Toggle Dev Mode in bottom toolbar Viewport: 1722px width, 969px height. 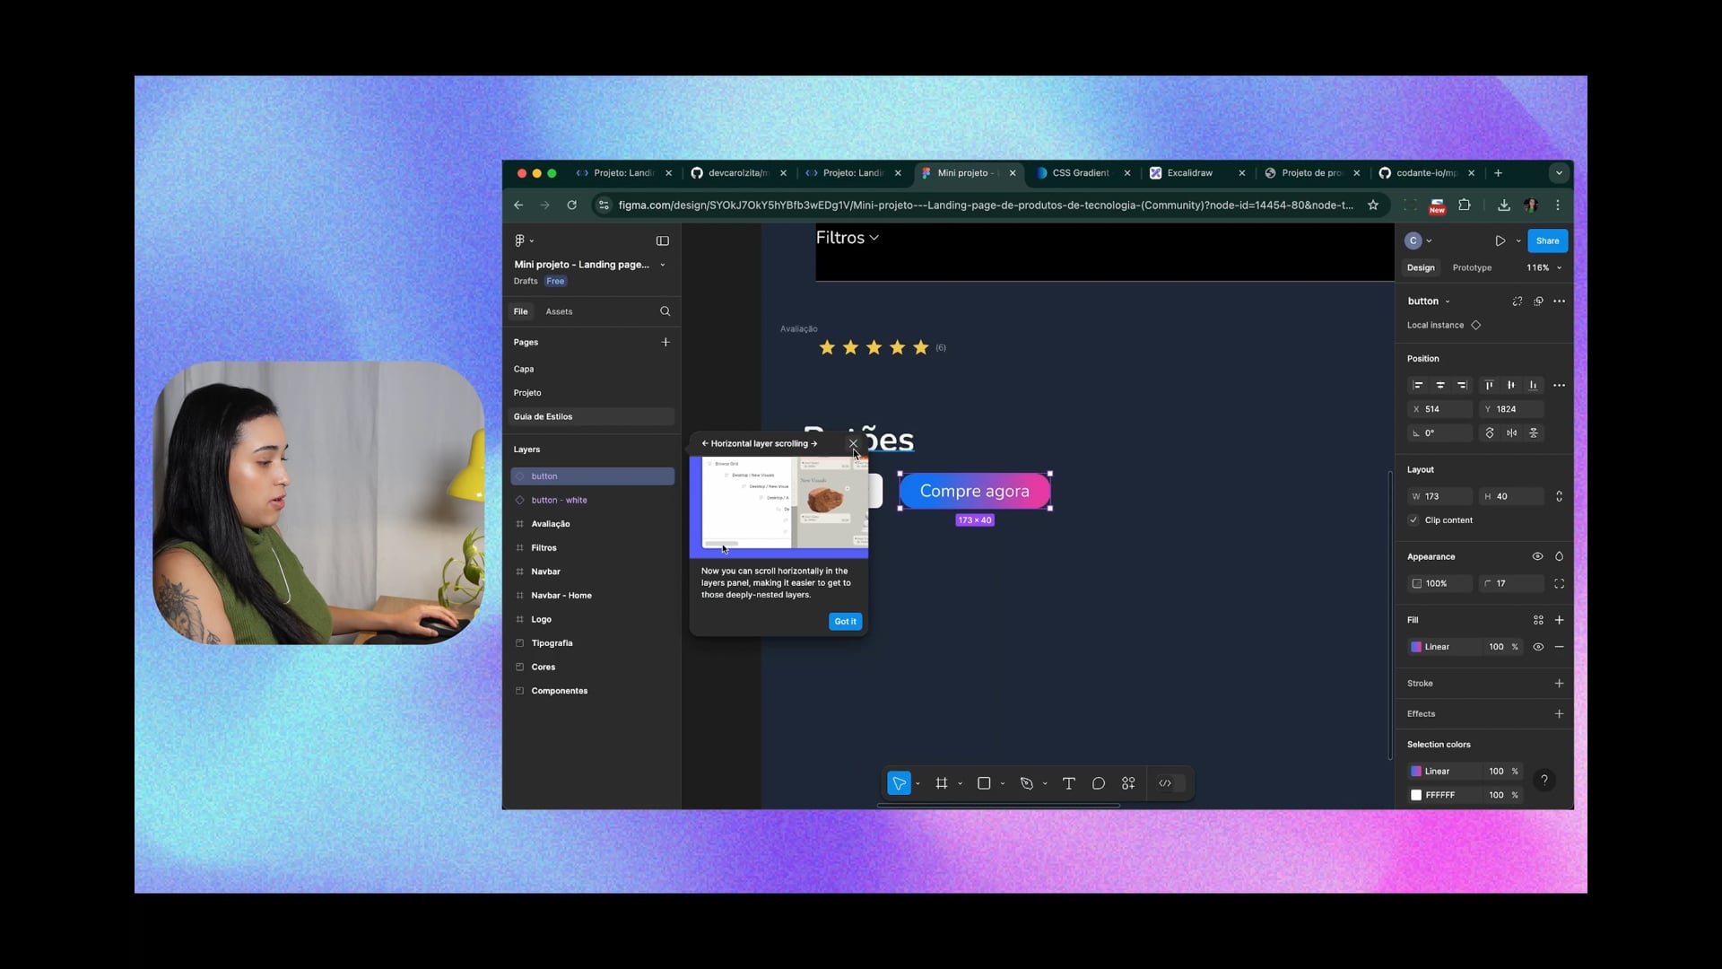click(x=1165, y=783)
